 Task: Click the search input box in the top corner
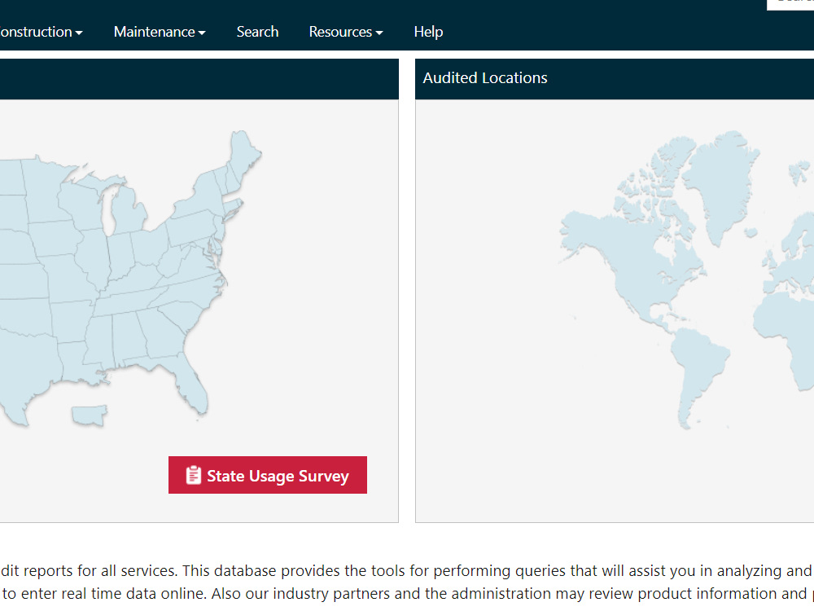[790, 4]
